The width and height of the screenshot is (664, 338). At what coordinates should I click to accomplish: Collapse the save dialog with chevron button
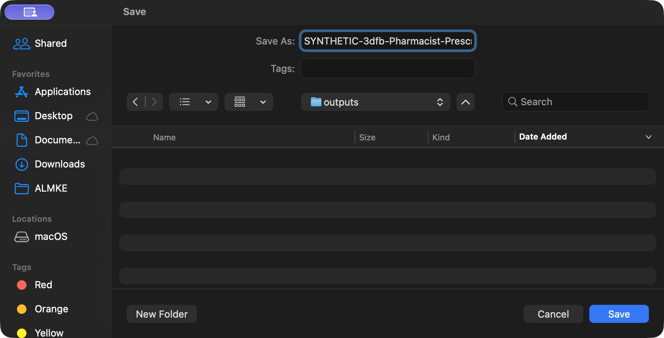tap(466, 102)
